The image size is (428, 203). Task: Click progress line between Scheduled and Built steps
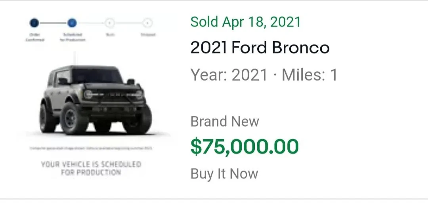click(x=91, y=23)
